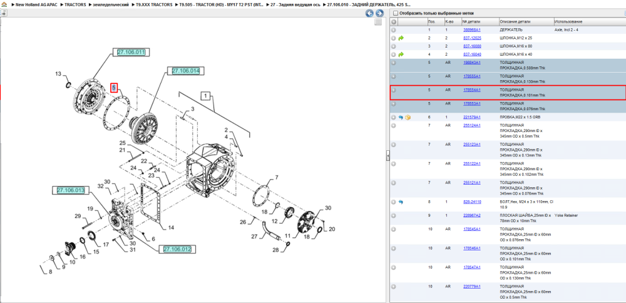Open part number link 828-24110
The height and width of the screenshot is (303, 626).
(x=472, y=202)
